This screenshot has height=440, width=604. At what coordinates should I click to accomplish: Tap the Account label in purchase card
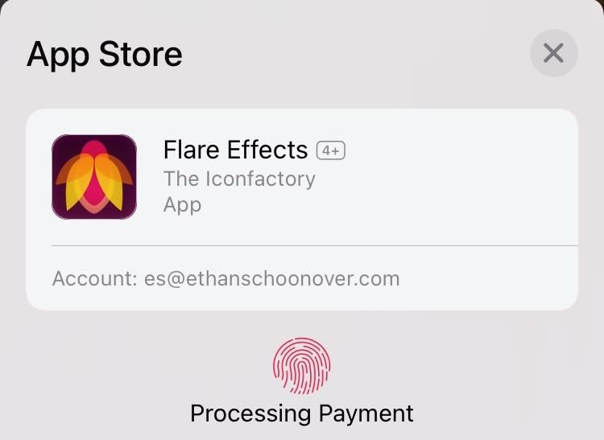pyautogui.click(x=95, y=278)
